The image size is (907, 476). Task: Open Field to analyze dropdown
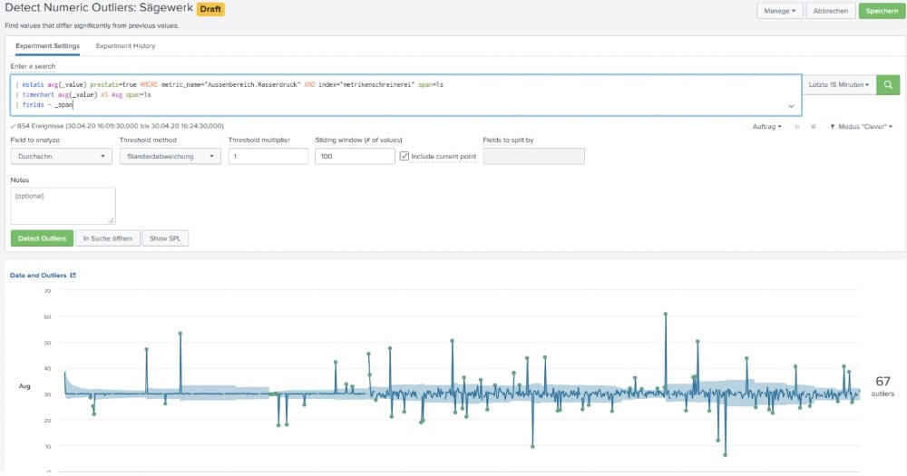click(x=62, y=156)
